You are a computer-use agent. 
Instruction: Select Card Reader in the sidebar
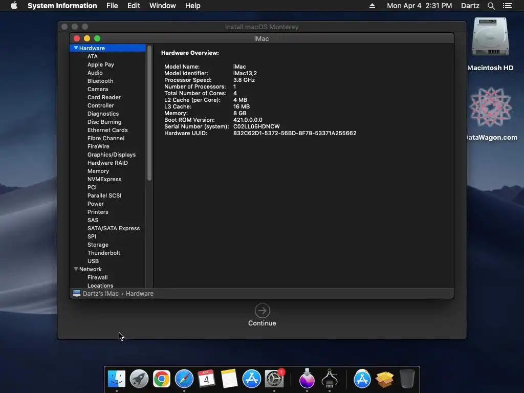click(x=104, y=97)
